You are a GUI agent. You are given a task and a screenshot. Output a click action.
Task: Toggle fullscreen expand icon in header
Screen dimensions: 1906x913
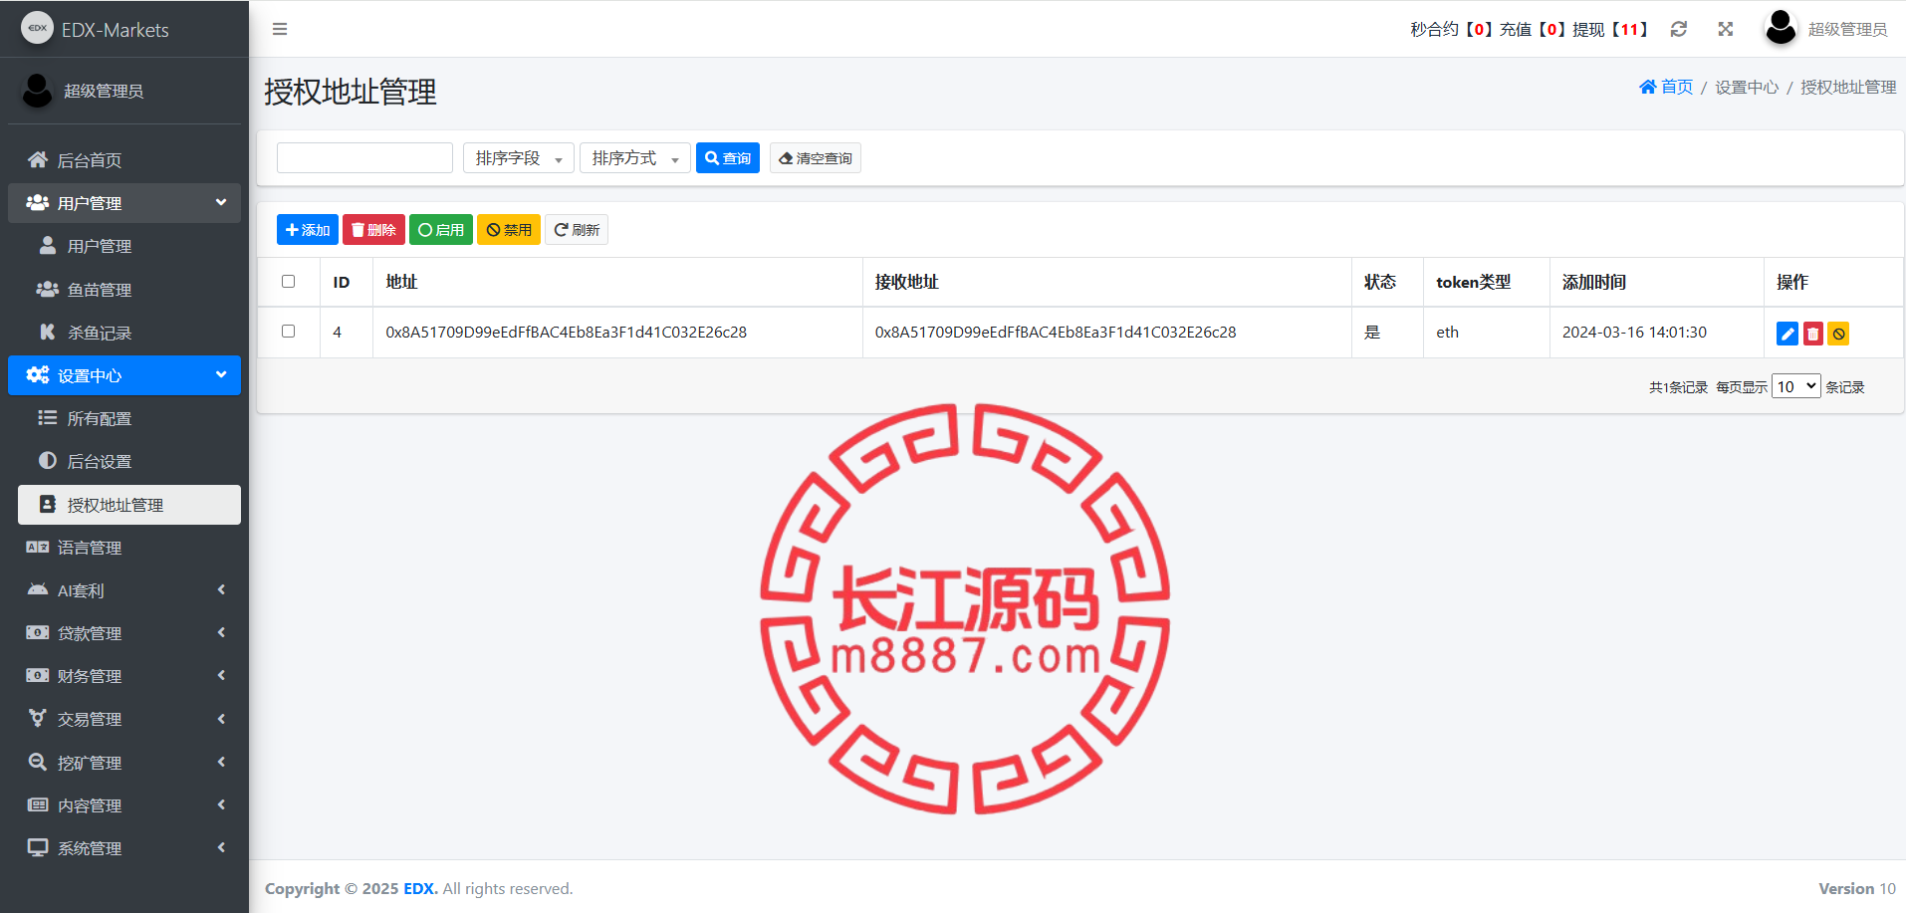pyautogui.click(x=1726, y=29)
